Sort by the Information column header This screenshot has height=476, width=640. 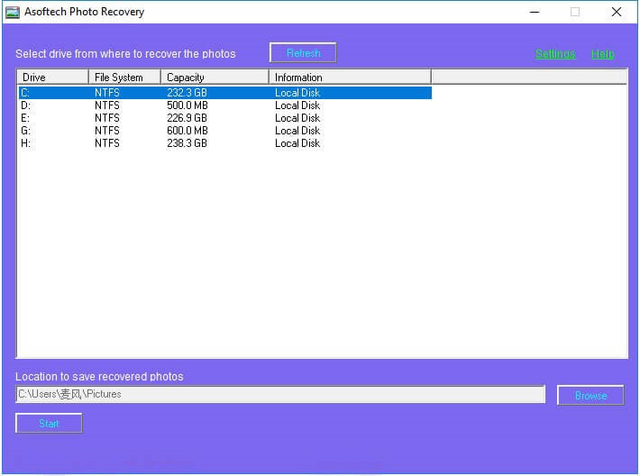(x=350, y=78)
